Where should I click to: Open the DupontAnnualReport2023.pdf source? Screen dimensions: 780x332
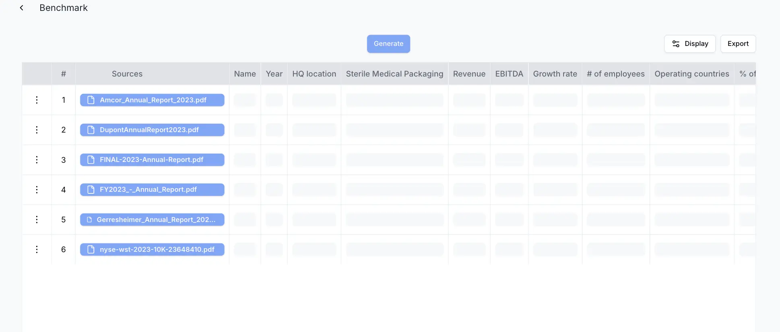point(152,130)
